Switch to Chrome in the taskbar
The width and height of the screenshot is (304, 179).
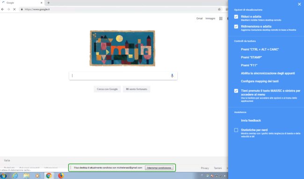coord(49,176)
